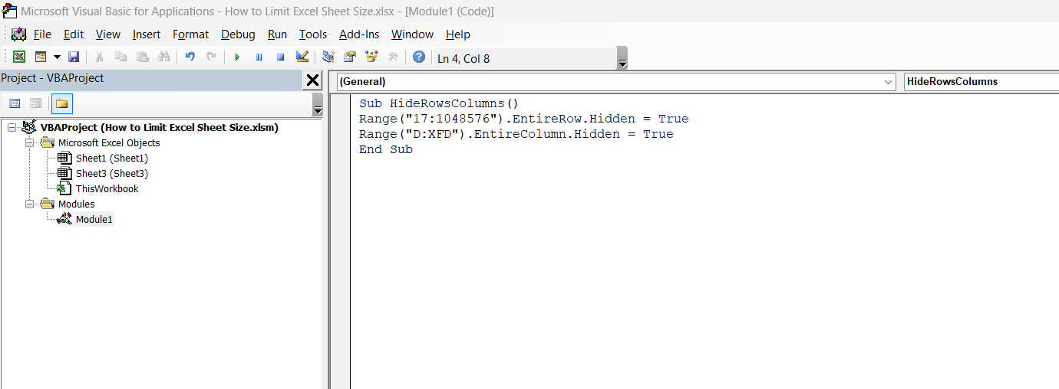The width and height of the screenshot is (1059, 389).
Task: Click the View Code icon in Project pane
Action: click(15, 103)
